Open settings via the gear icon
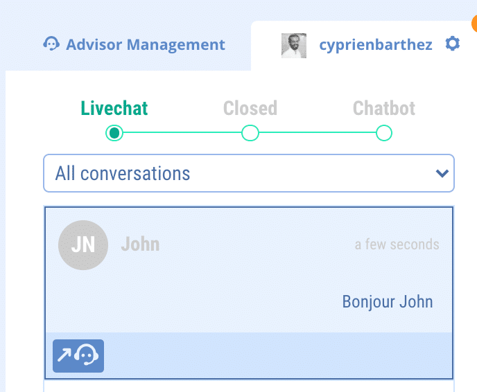This screenshot has width=477, height=392. click(452, 44)
